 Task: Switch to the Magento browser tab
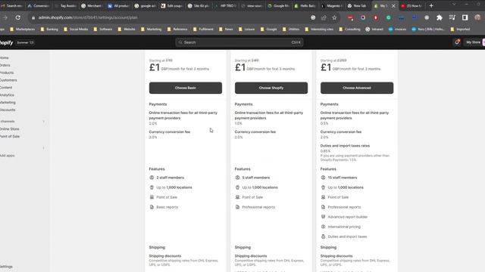pyautogui.click(x=332, y=5)
